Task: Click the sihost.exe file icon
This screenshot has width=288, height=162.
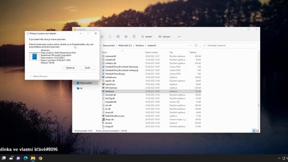Action: (x=103, y=91)
